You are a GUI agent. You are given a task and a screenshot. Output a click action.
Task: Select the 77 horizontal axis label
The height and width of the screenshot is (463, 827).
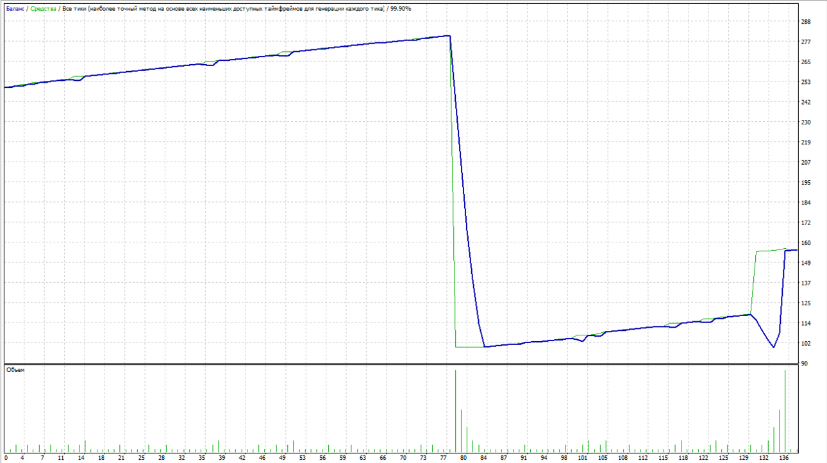[444, 459]
